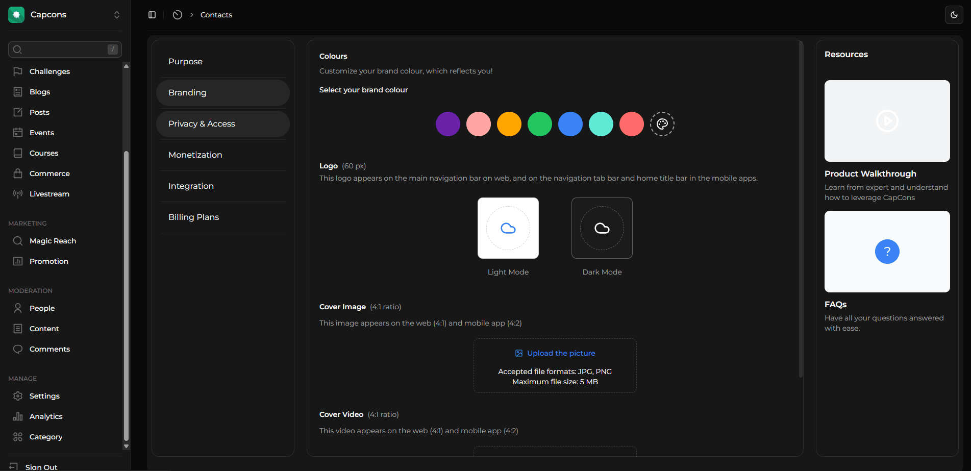Click the Contacts breadcrumb
The height and width of the screenshot is (471, 971).
(216, 15)
